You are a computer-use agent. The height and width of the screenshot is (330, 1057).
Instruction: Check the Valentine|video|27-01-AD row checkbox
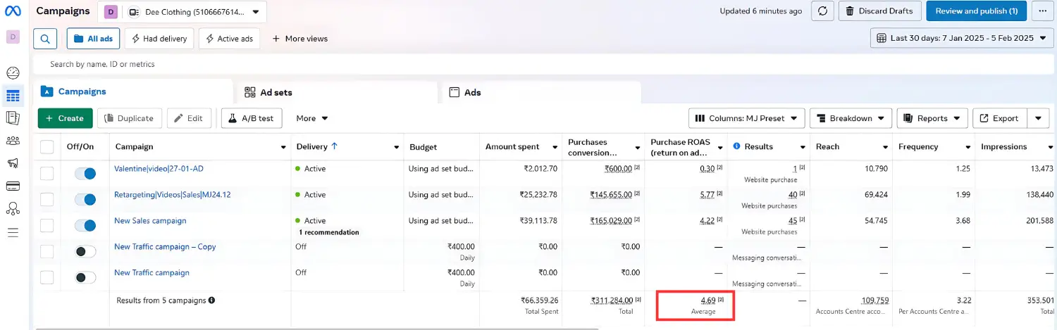coord(47,173)
